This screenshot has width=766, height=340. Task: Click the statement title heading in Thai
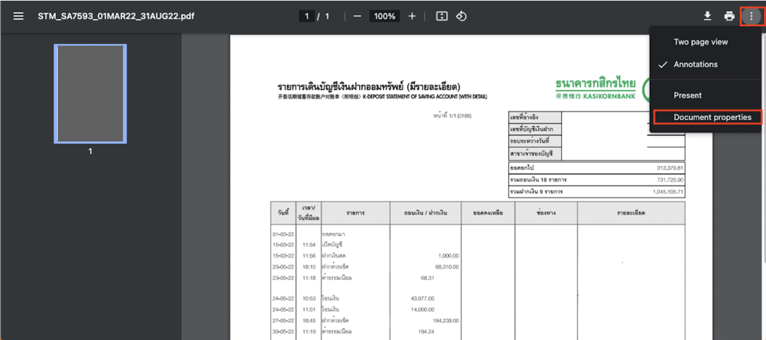point(369,87)
